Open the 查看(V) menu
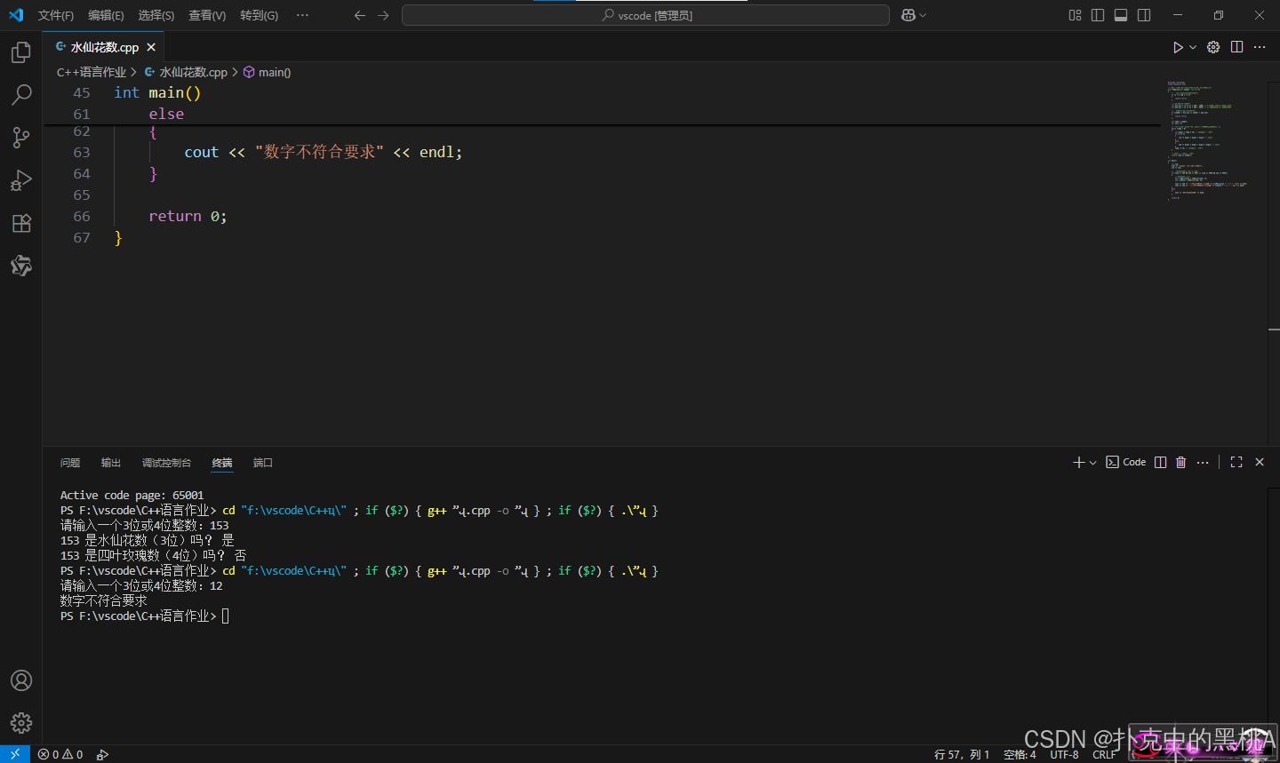The width and height of the screenshot is (1280, 763). tap(207, 15)
